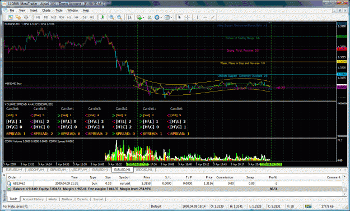Select the arrow Cursor tool

179,17
